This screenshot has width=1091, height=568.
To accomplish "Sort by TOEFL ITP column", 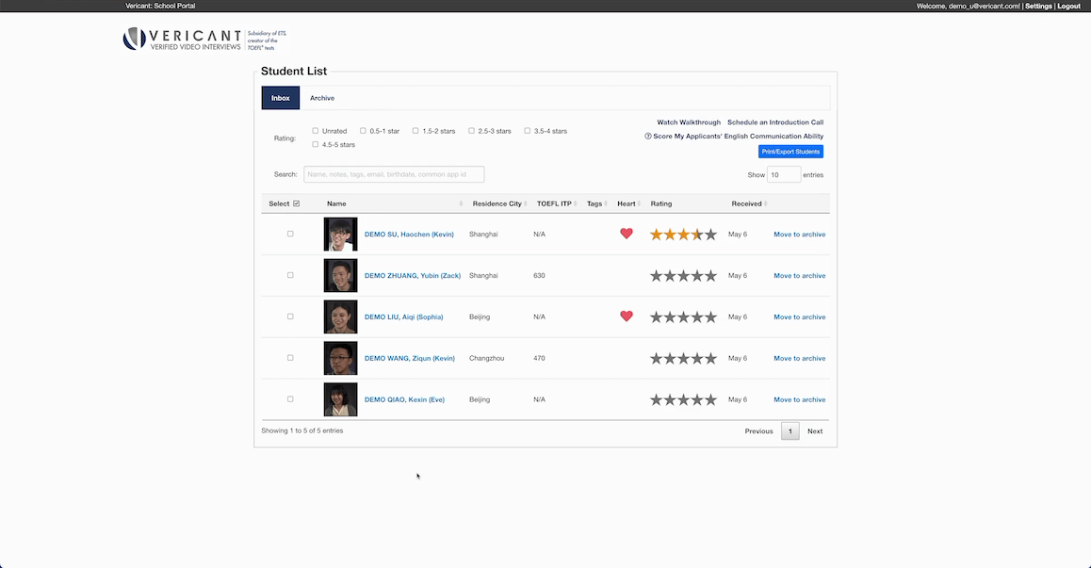I will 554,203.
